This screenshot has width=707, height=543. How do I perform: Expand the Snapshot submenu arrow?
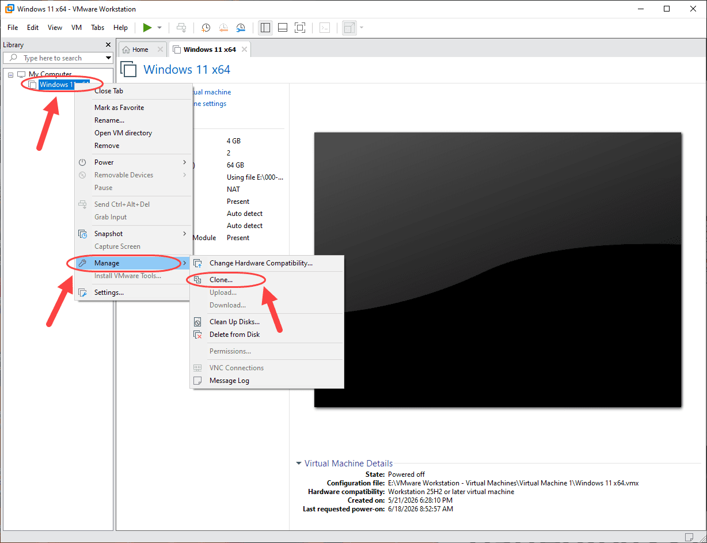(185, 234)
